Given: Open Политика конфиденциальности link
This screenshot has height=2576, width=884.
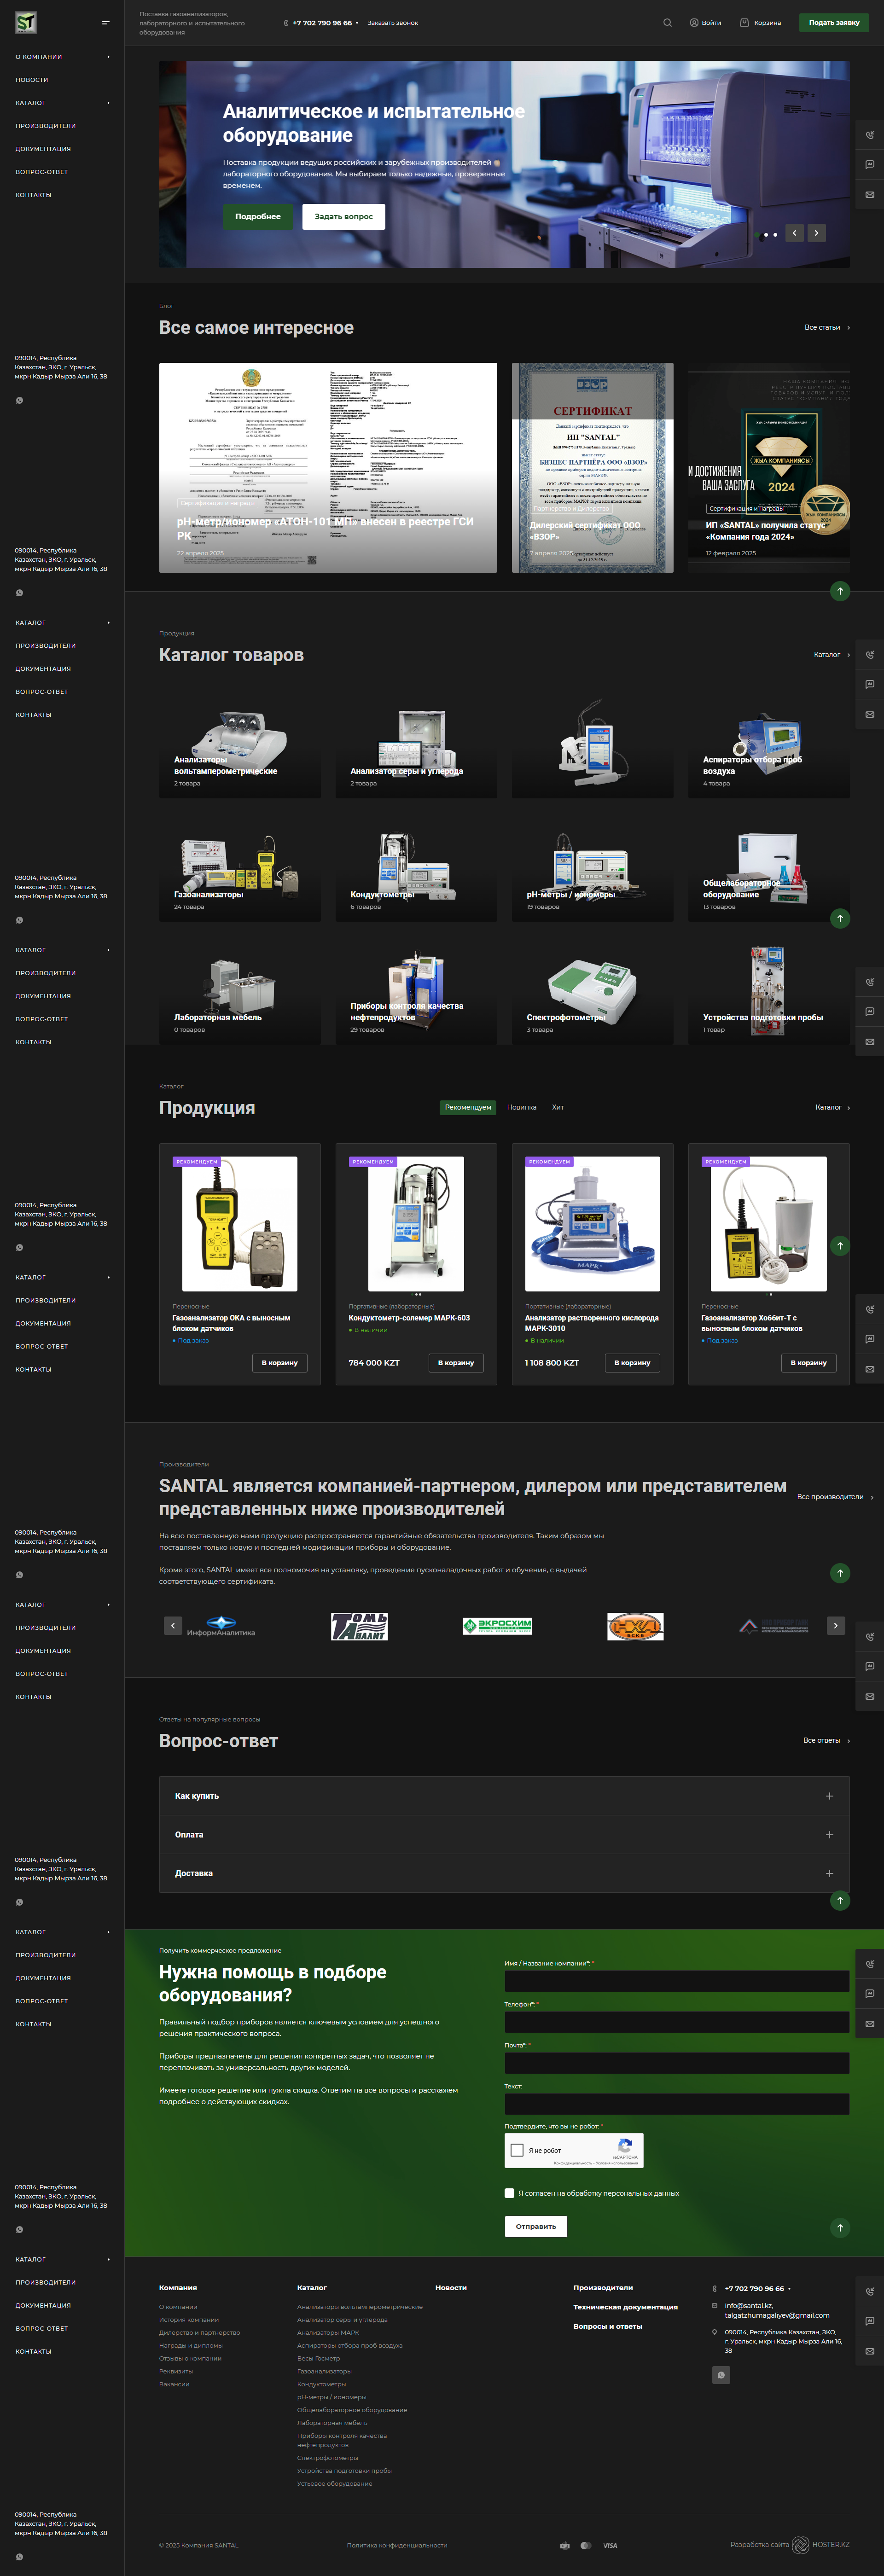Looking at the screenshot, I should point(397,2545).
